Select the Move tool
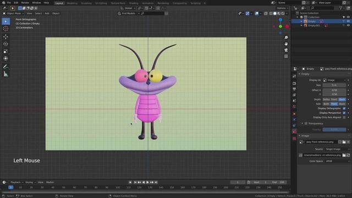Image resolution: width=352 pixels, height=198 pixels. (x=5, y=37)
